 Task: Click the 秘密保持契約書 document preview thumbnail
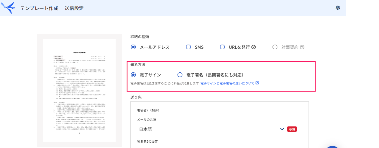[79, 90]
